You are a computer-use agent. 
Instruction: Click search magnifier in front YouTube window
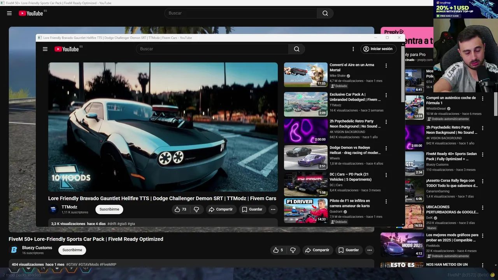click(x=296, y=49)
